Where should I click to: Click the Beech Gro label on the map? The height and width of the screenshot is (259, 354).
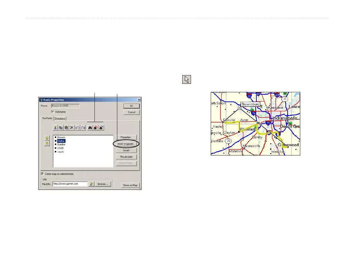290,126
